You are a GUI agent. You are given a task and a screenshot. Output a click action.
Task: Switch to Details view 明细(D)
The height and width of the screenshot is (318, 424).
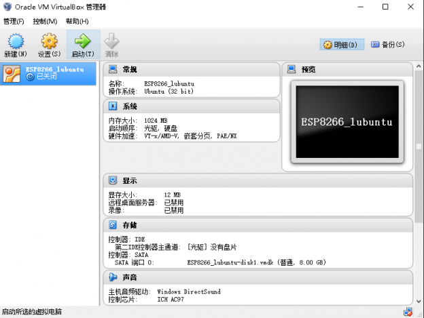tap(342, 45)
